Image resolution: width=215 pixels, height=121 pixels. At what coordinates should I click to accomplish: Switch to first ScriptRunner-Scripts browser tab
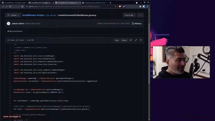tap(14, 3)
